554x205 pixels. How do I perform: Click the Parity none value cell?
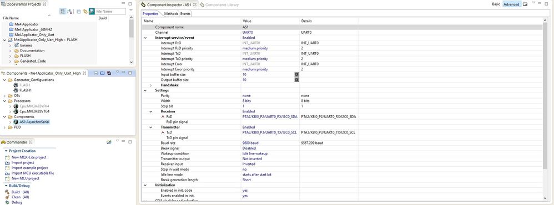[x=271, y=96]
